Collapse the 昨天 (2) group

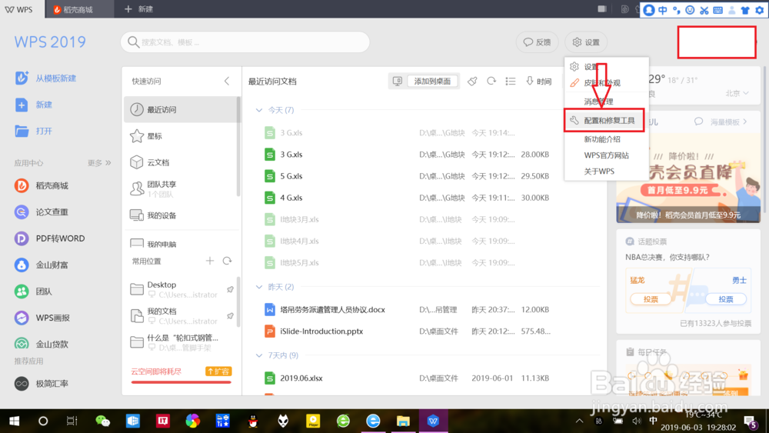tap(259, 286)
